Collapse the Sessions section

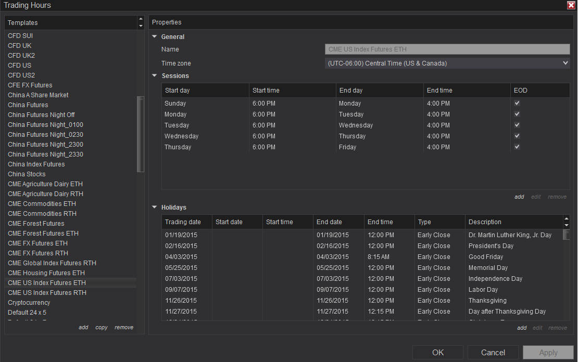[155, 76]
